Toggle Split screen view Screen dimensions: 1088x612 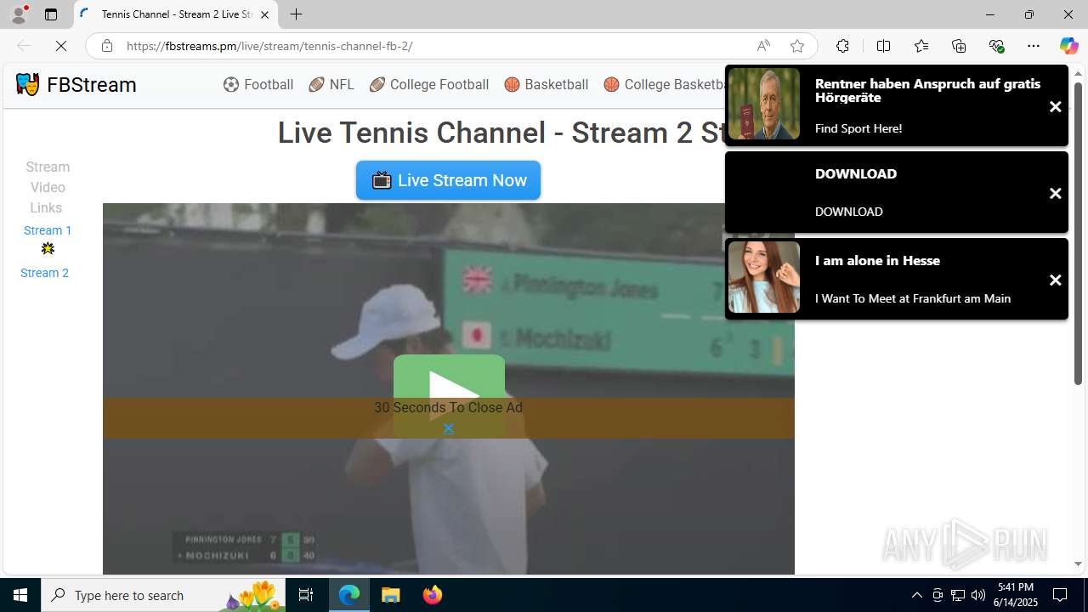pos(883,46)
